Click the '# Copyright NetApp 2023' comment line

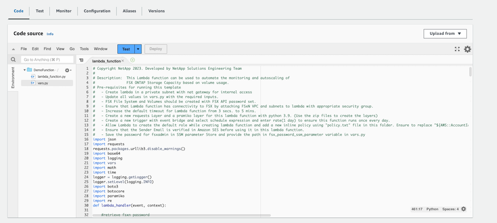[167, 69]
